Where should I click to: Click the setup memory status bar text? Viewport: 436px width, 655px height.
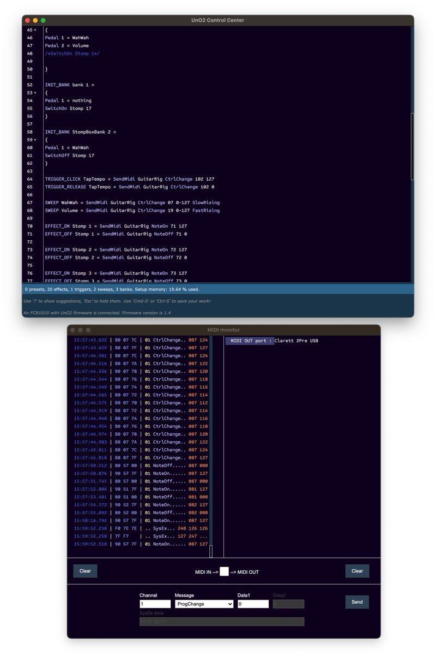(x=112, y=289)
